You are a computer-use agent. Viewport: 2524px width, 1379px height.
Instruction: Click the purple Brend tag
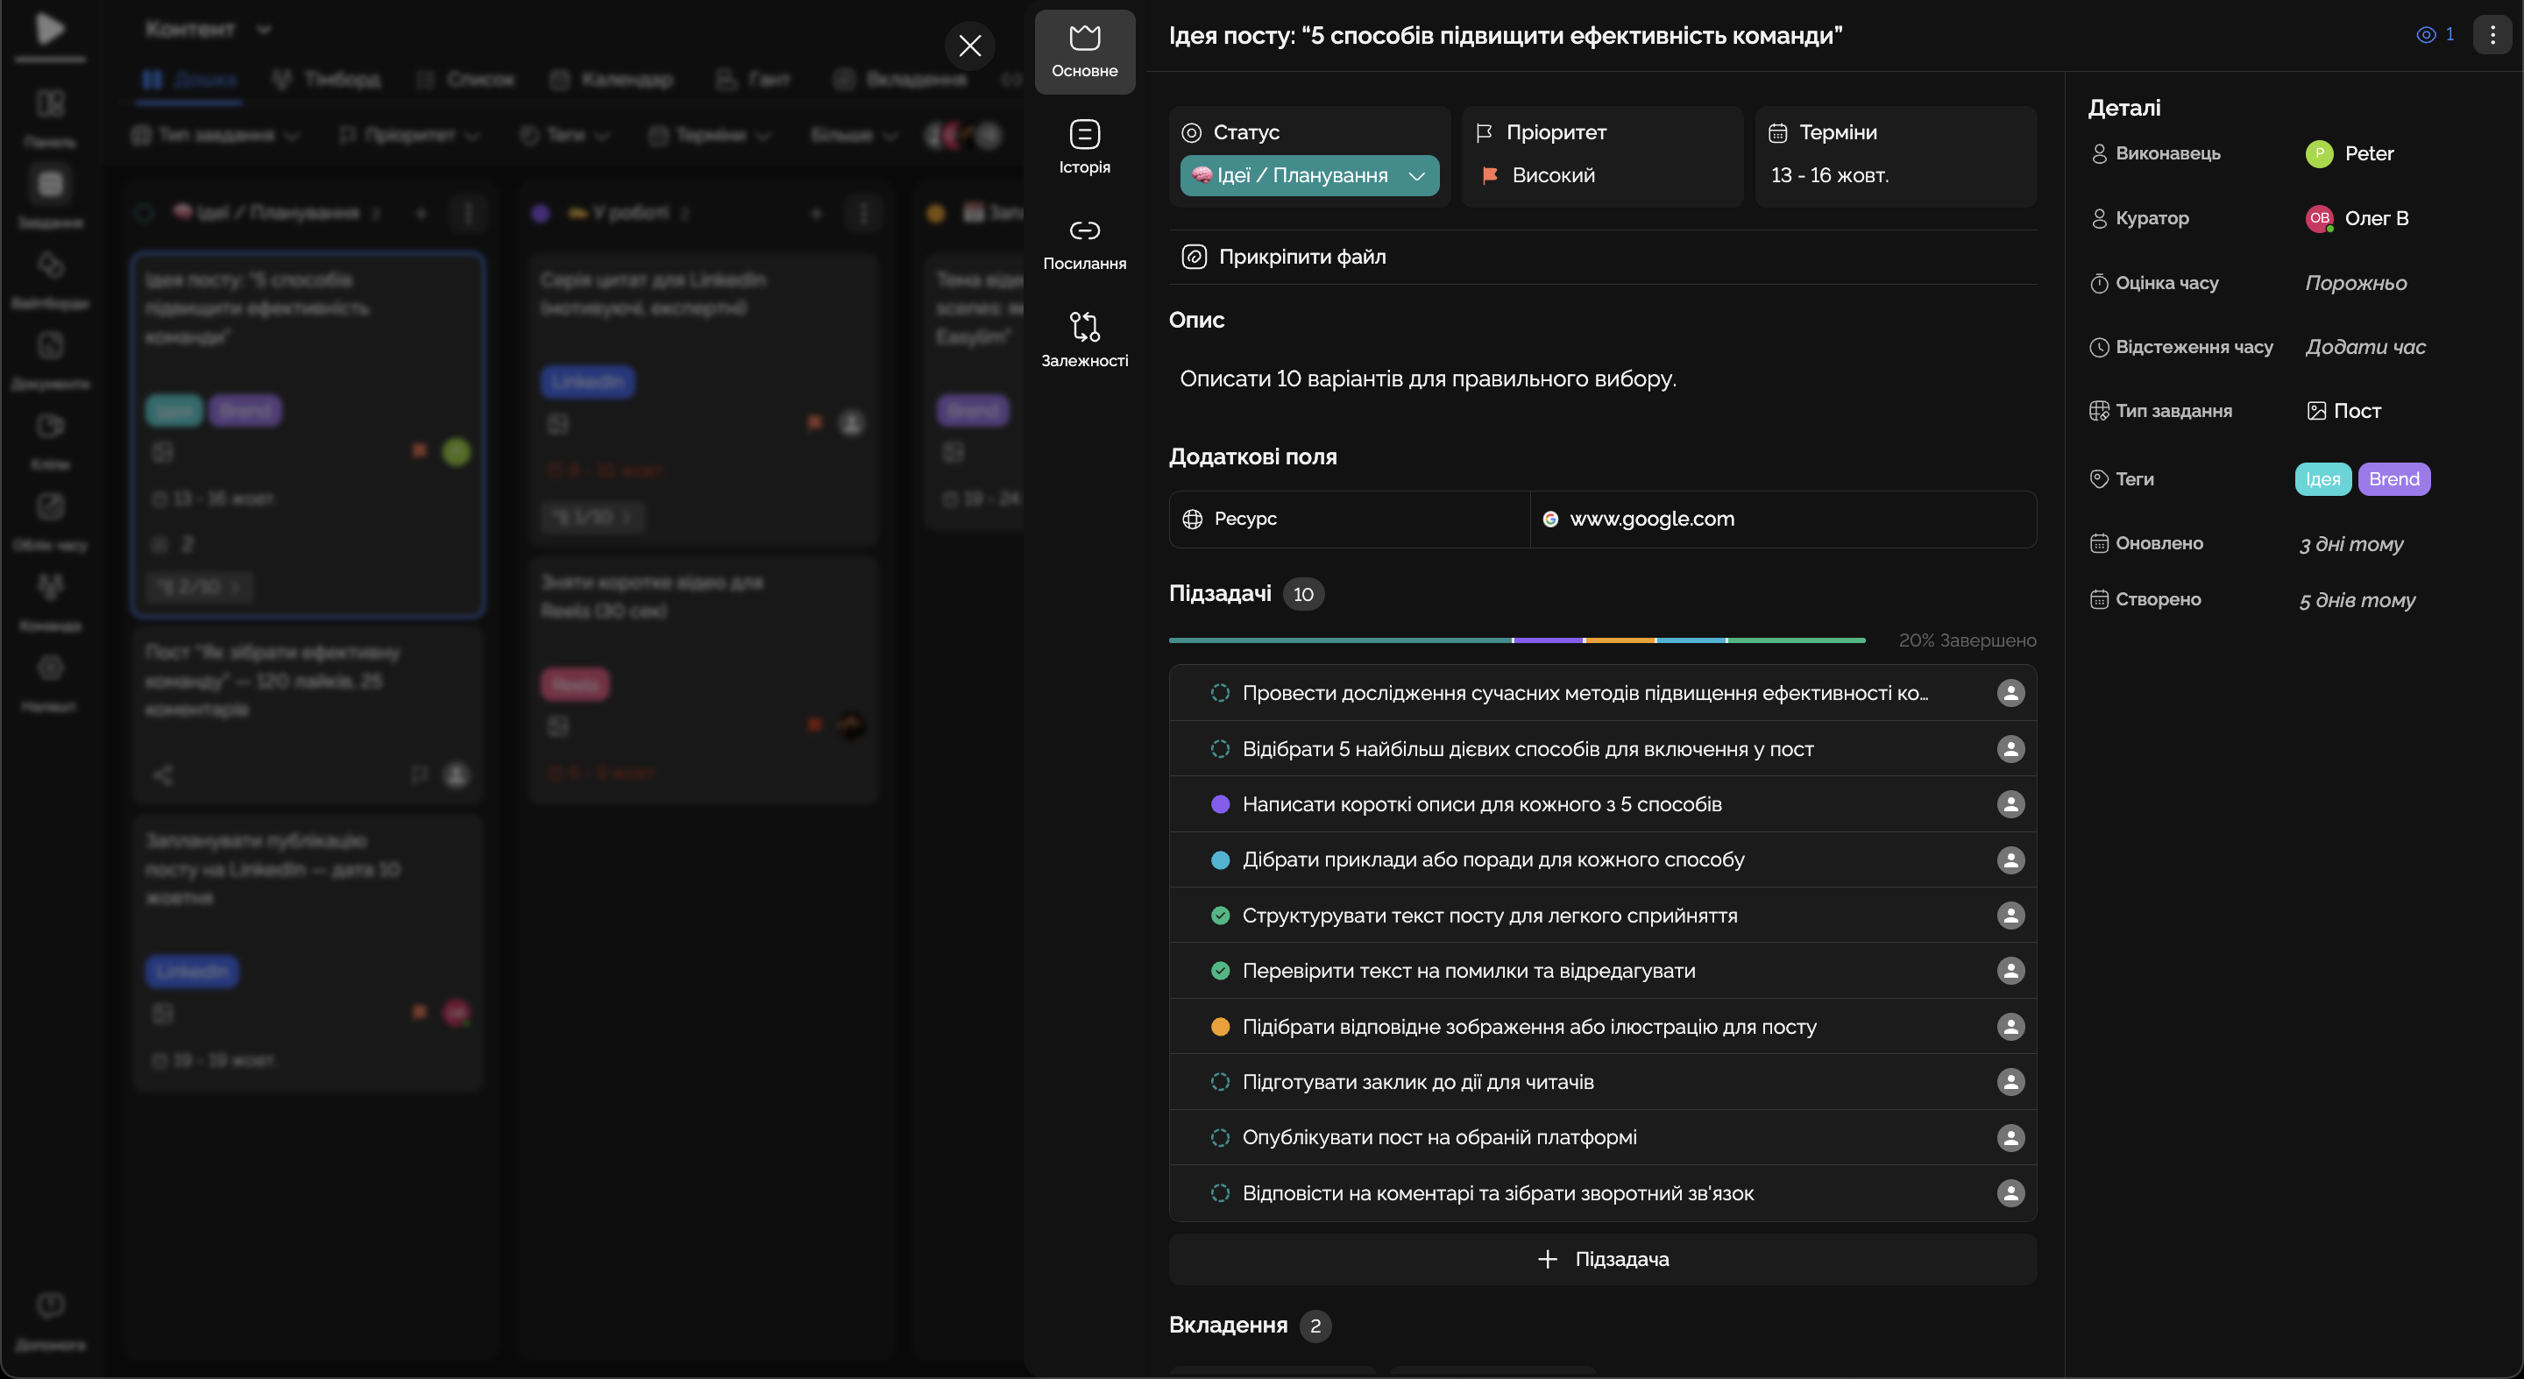(2393, 479)
